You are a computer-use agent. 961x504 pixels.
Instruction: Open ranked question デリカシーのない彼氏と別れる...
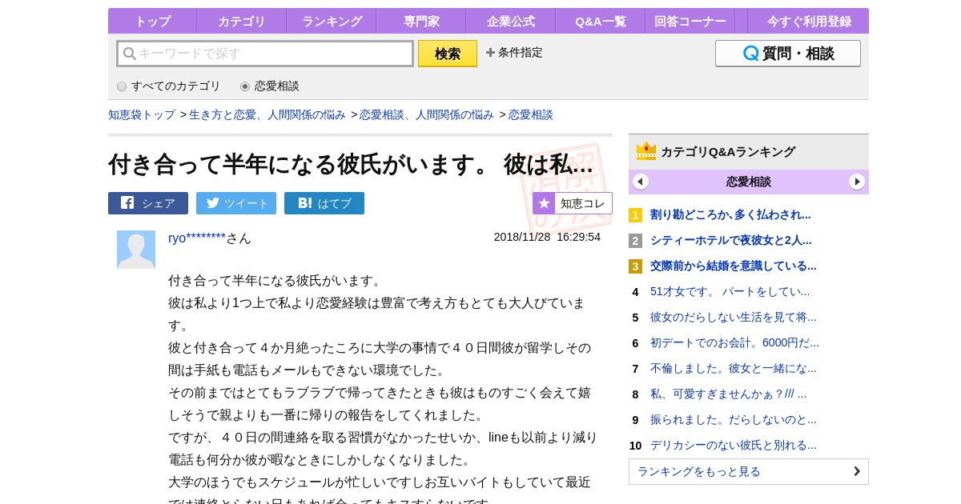click(734, 445)
